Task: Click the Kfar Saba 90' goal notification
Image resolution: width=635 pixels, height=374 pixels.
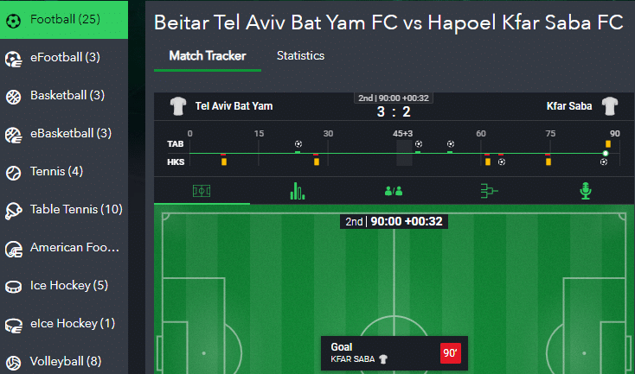Action: 394,352
